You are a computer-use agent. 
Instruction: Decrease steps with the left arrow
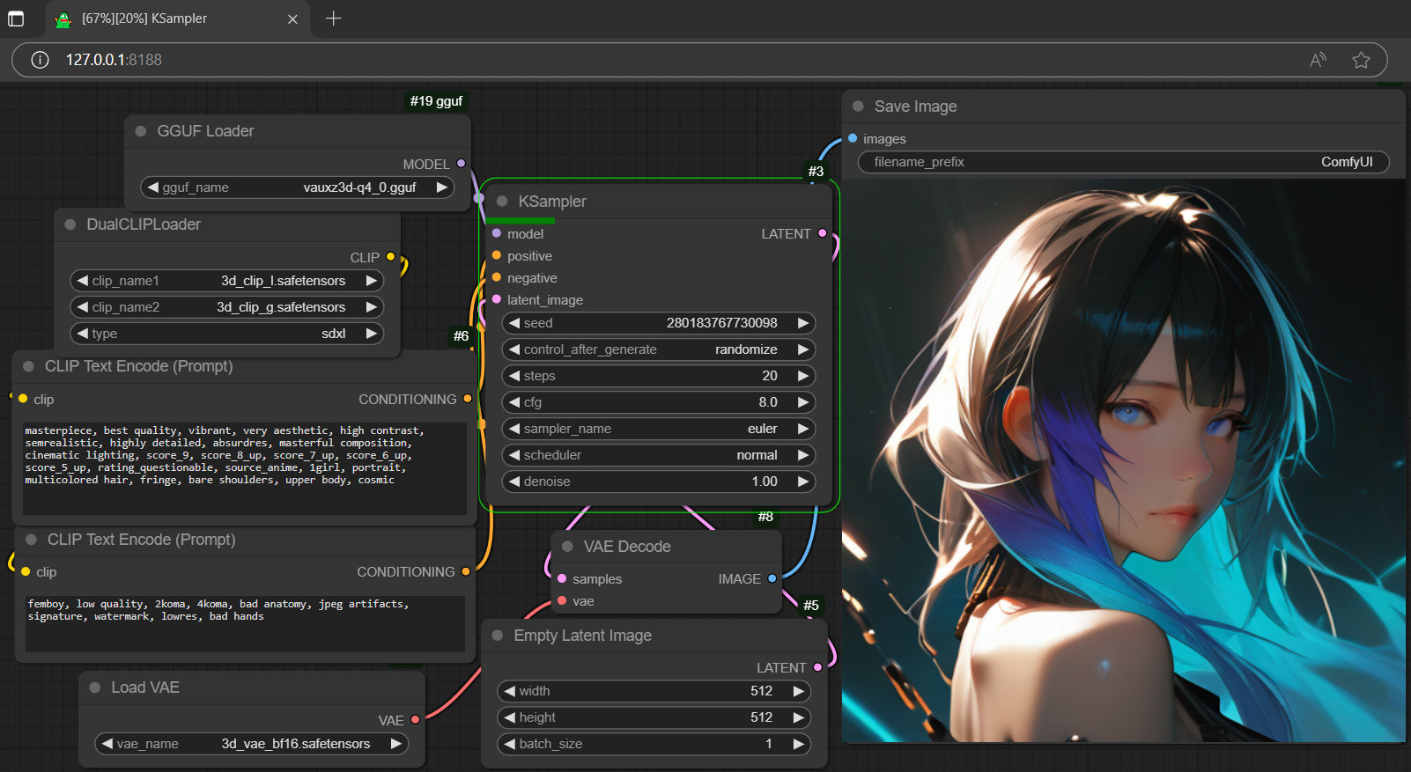point(514,376)
